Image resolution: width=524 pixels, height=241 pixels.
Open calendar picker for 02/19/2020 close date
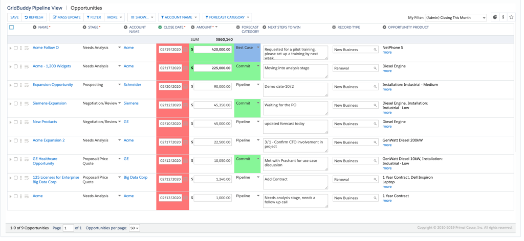[185, 50]
